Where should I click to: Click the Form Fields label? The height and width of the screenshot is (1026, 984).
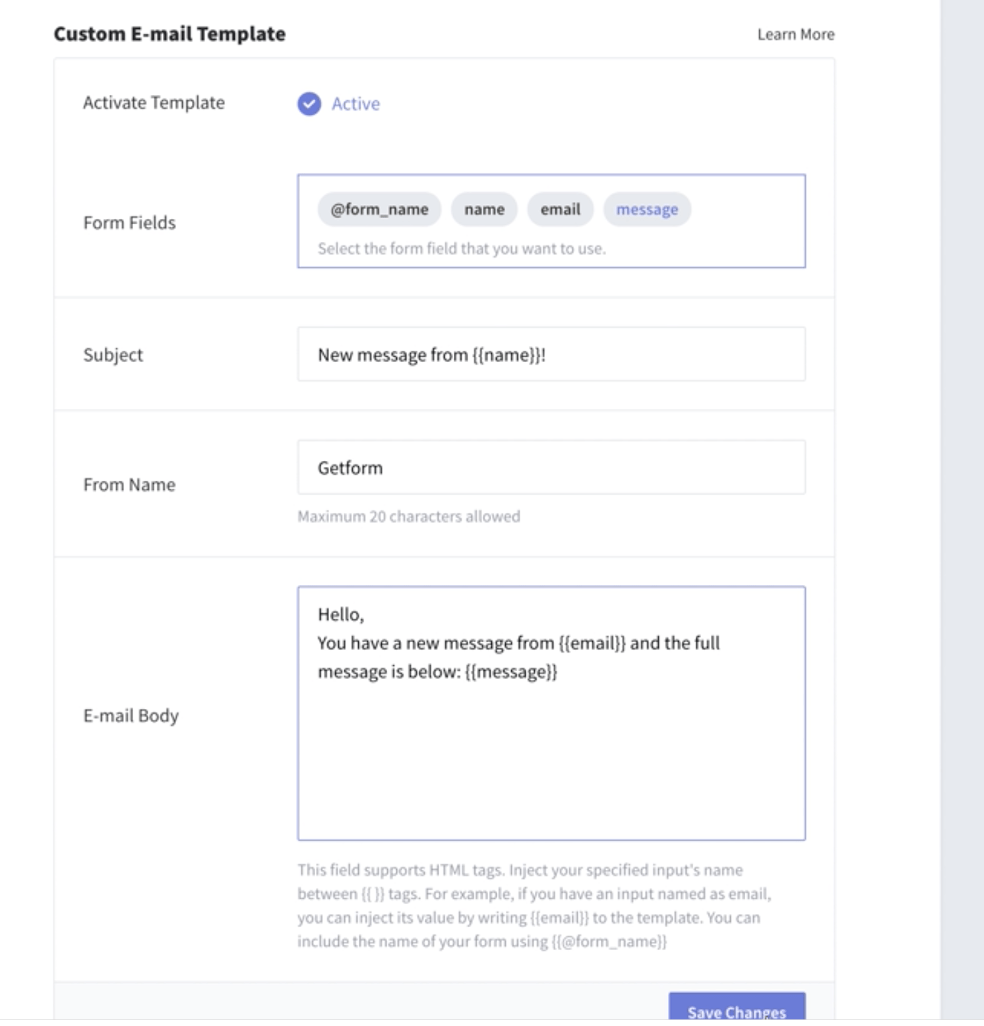pyautogui.click(x=129, y=223)
